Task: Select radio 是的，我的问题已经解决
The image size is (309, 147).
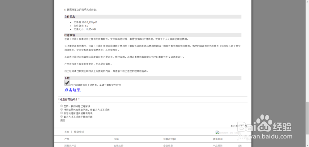Action: (x=62, y=106)
